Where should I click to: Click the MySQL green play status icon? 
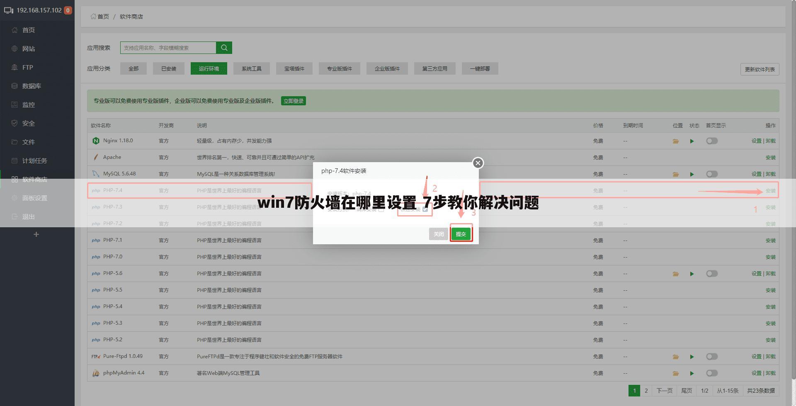(x=692, y=174)
